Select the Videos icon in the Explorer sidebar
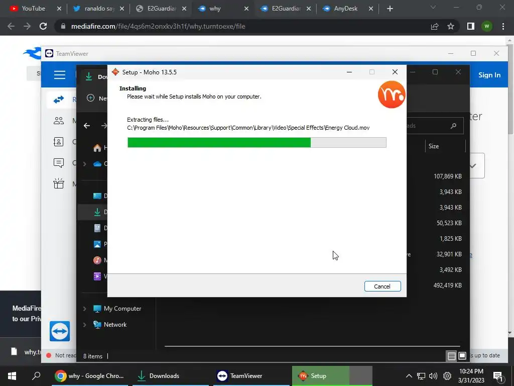 pos(97,276)
